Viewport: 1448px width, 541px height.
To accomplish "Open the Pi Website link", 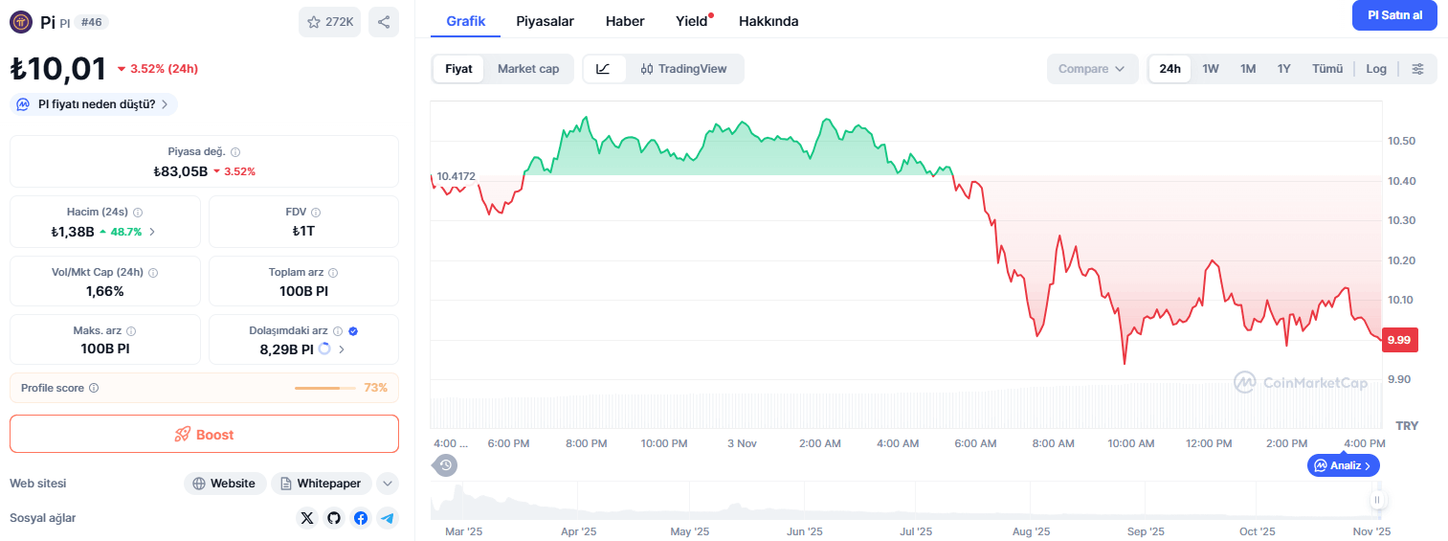I will point(225,484).
